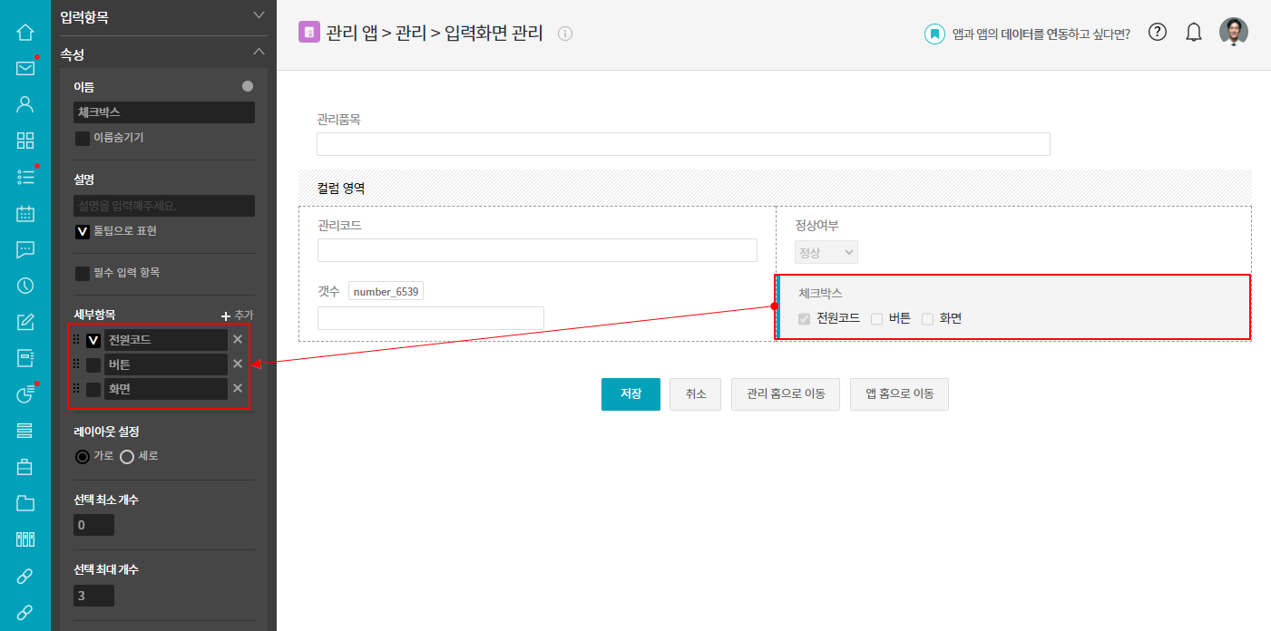Click the chat bubble sidebar icon
Image resolution: width=1271 pixels, height=631 pixels.
coord(25,249)
